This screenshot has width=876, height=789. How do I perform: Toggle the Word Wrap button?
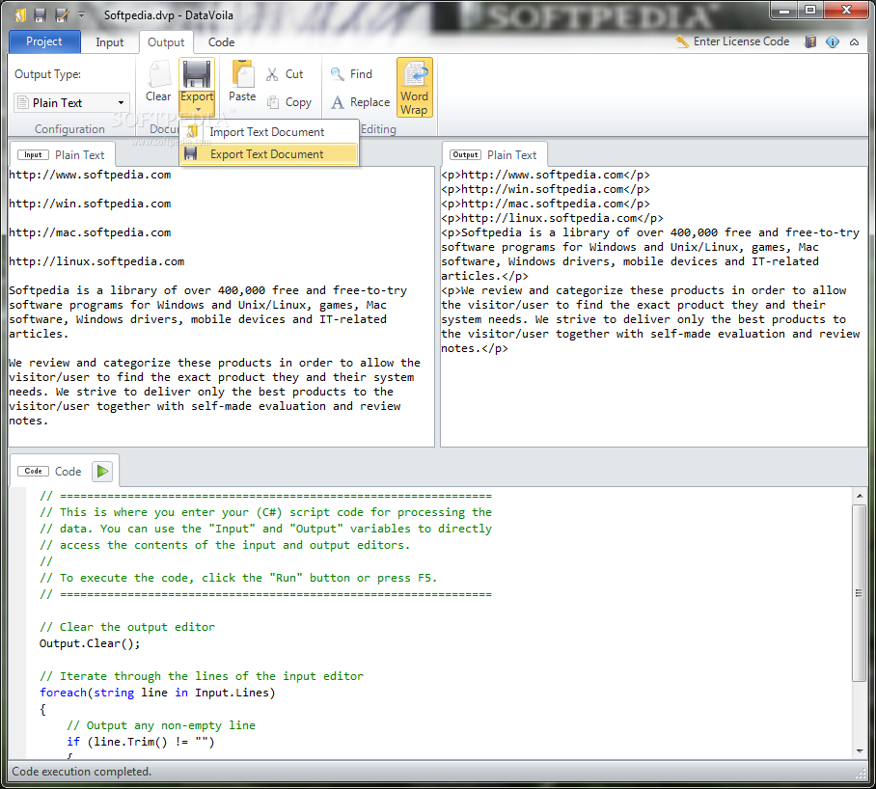414,88
